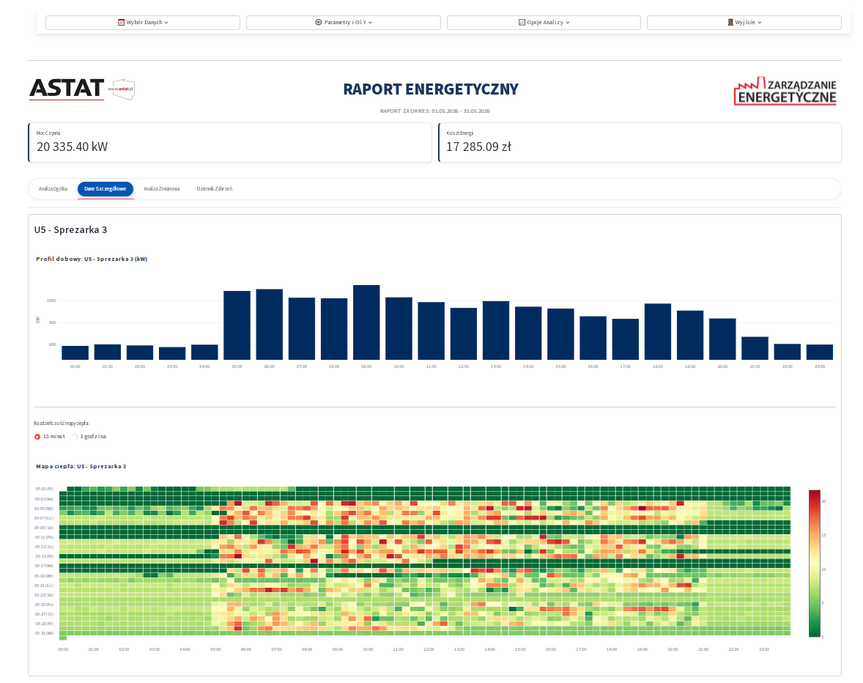Switch to the Analiza Ogólna tab

pyautogui.click(x=53, y=189)
